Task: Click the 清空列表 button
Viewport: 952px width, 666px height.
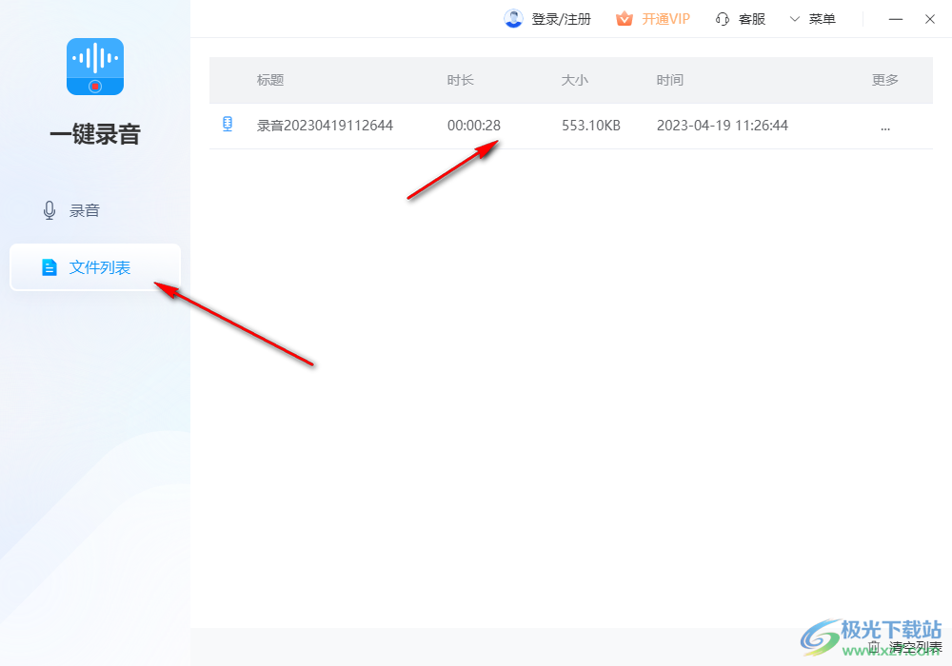Action: [x=914, y=644]
